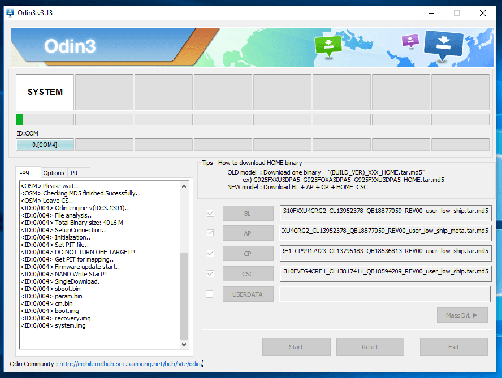Click the empty USERDATA path field
This screenshot has height=378, width=502.
pos(384,294)
